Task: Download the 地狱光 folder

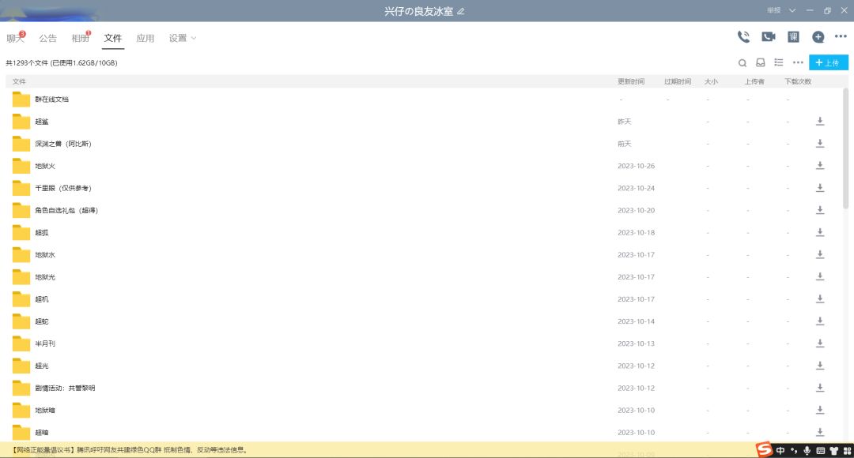Action: click(x=820, y=277)
